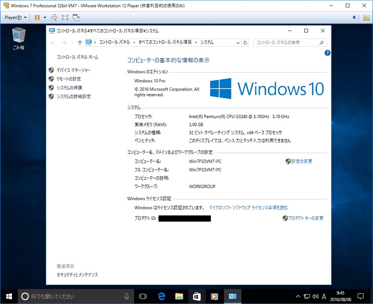Focus the Control Panel search box
Screen dimensions: 373x304
(x=290, y=43)
